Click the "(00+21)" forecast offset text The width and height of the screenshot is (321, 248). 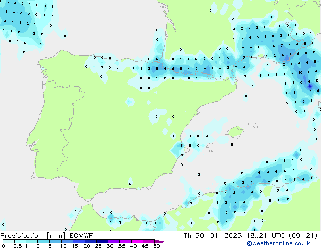[x=303, y=236]
